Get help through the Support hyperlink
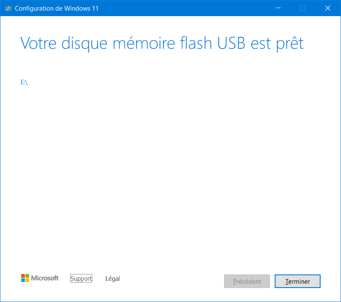Screen dimensions: 341x302 (81, 278)
